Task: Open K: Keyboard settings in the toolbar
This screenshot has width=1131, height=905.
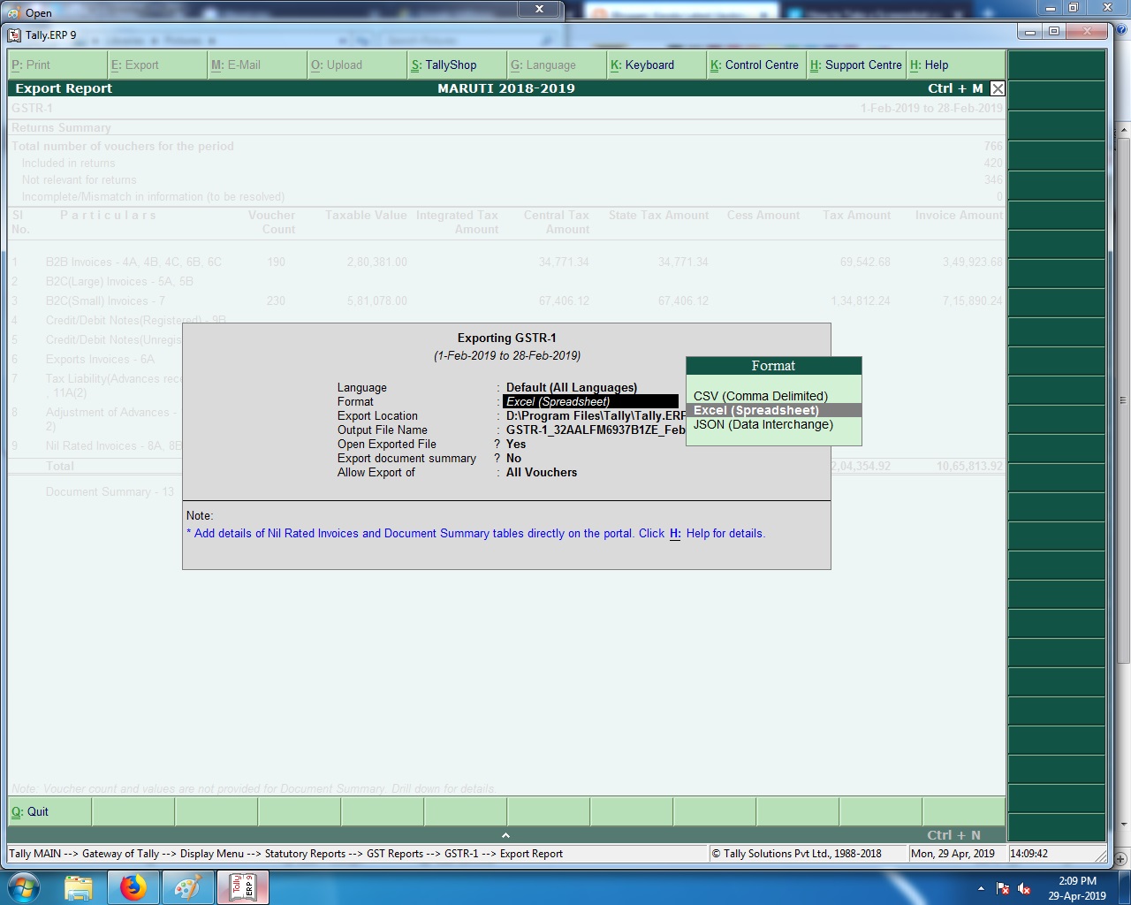Action: (657, 65)
